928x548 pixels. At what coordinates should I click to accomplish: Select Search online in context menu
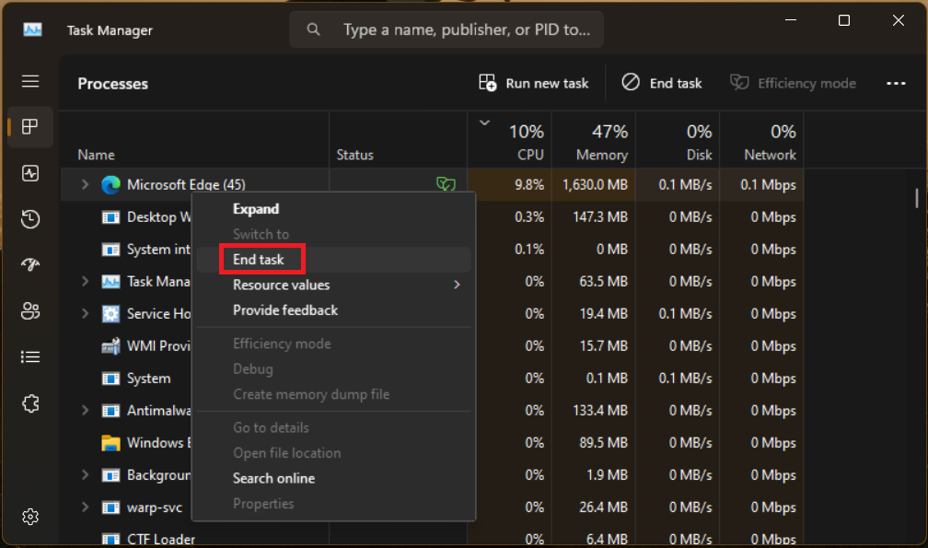coord(273,478)
